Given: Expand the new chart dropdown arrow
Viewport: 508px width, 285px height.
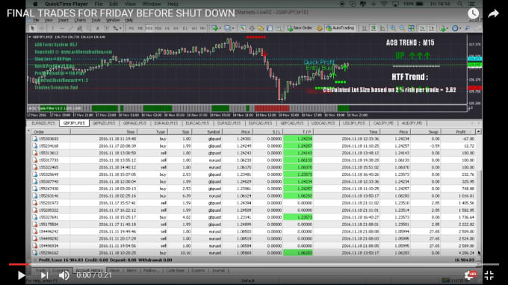Looking at the screenshot, I should (x=220, y=28).
